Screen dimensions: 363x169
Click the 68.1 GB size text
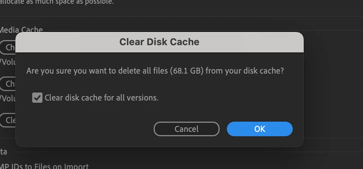pos(187,71)
